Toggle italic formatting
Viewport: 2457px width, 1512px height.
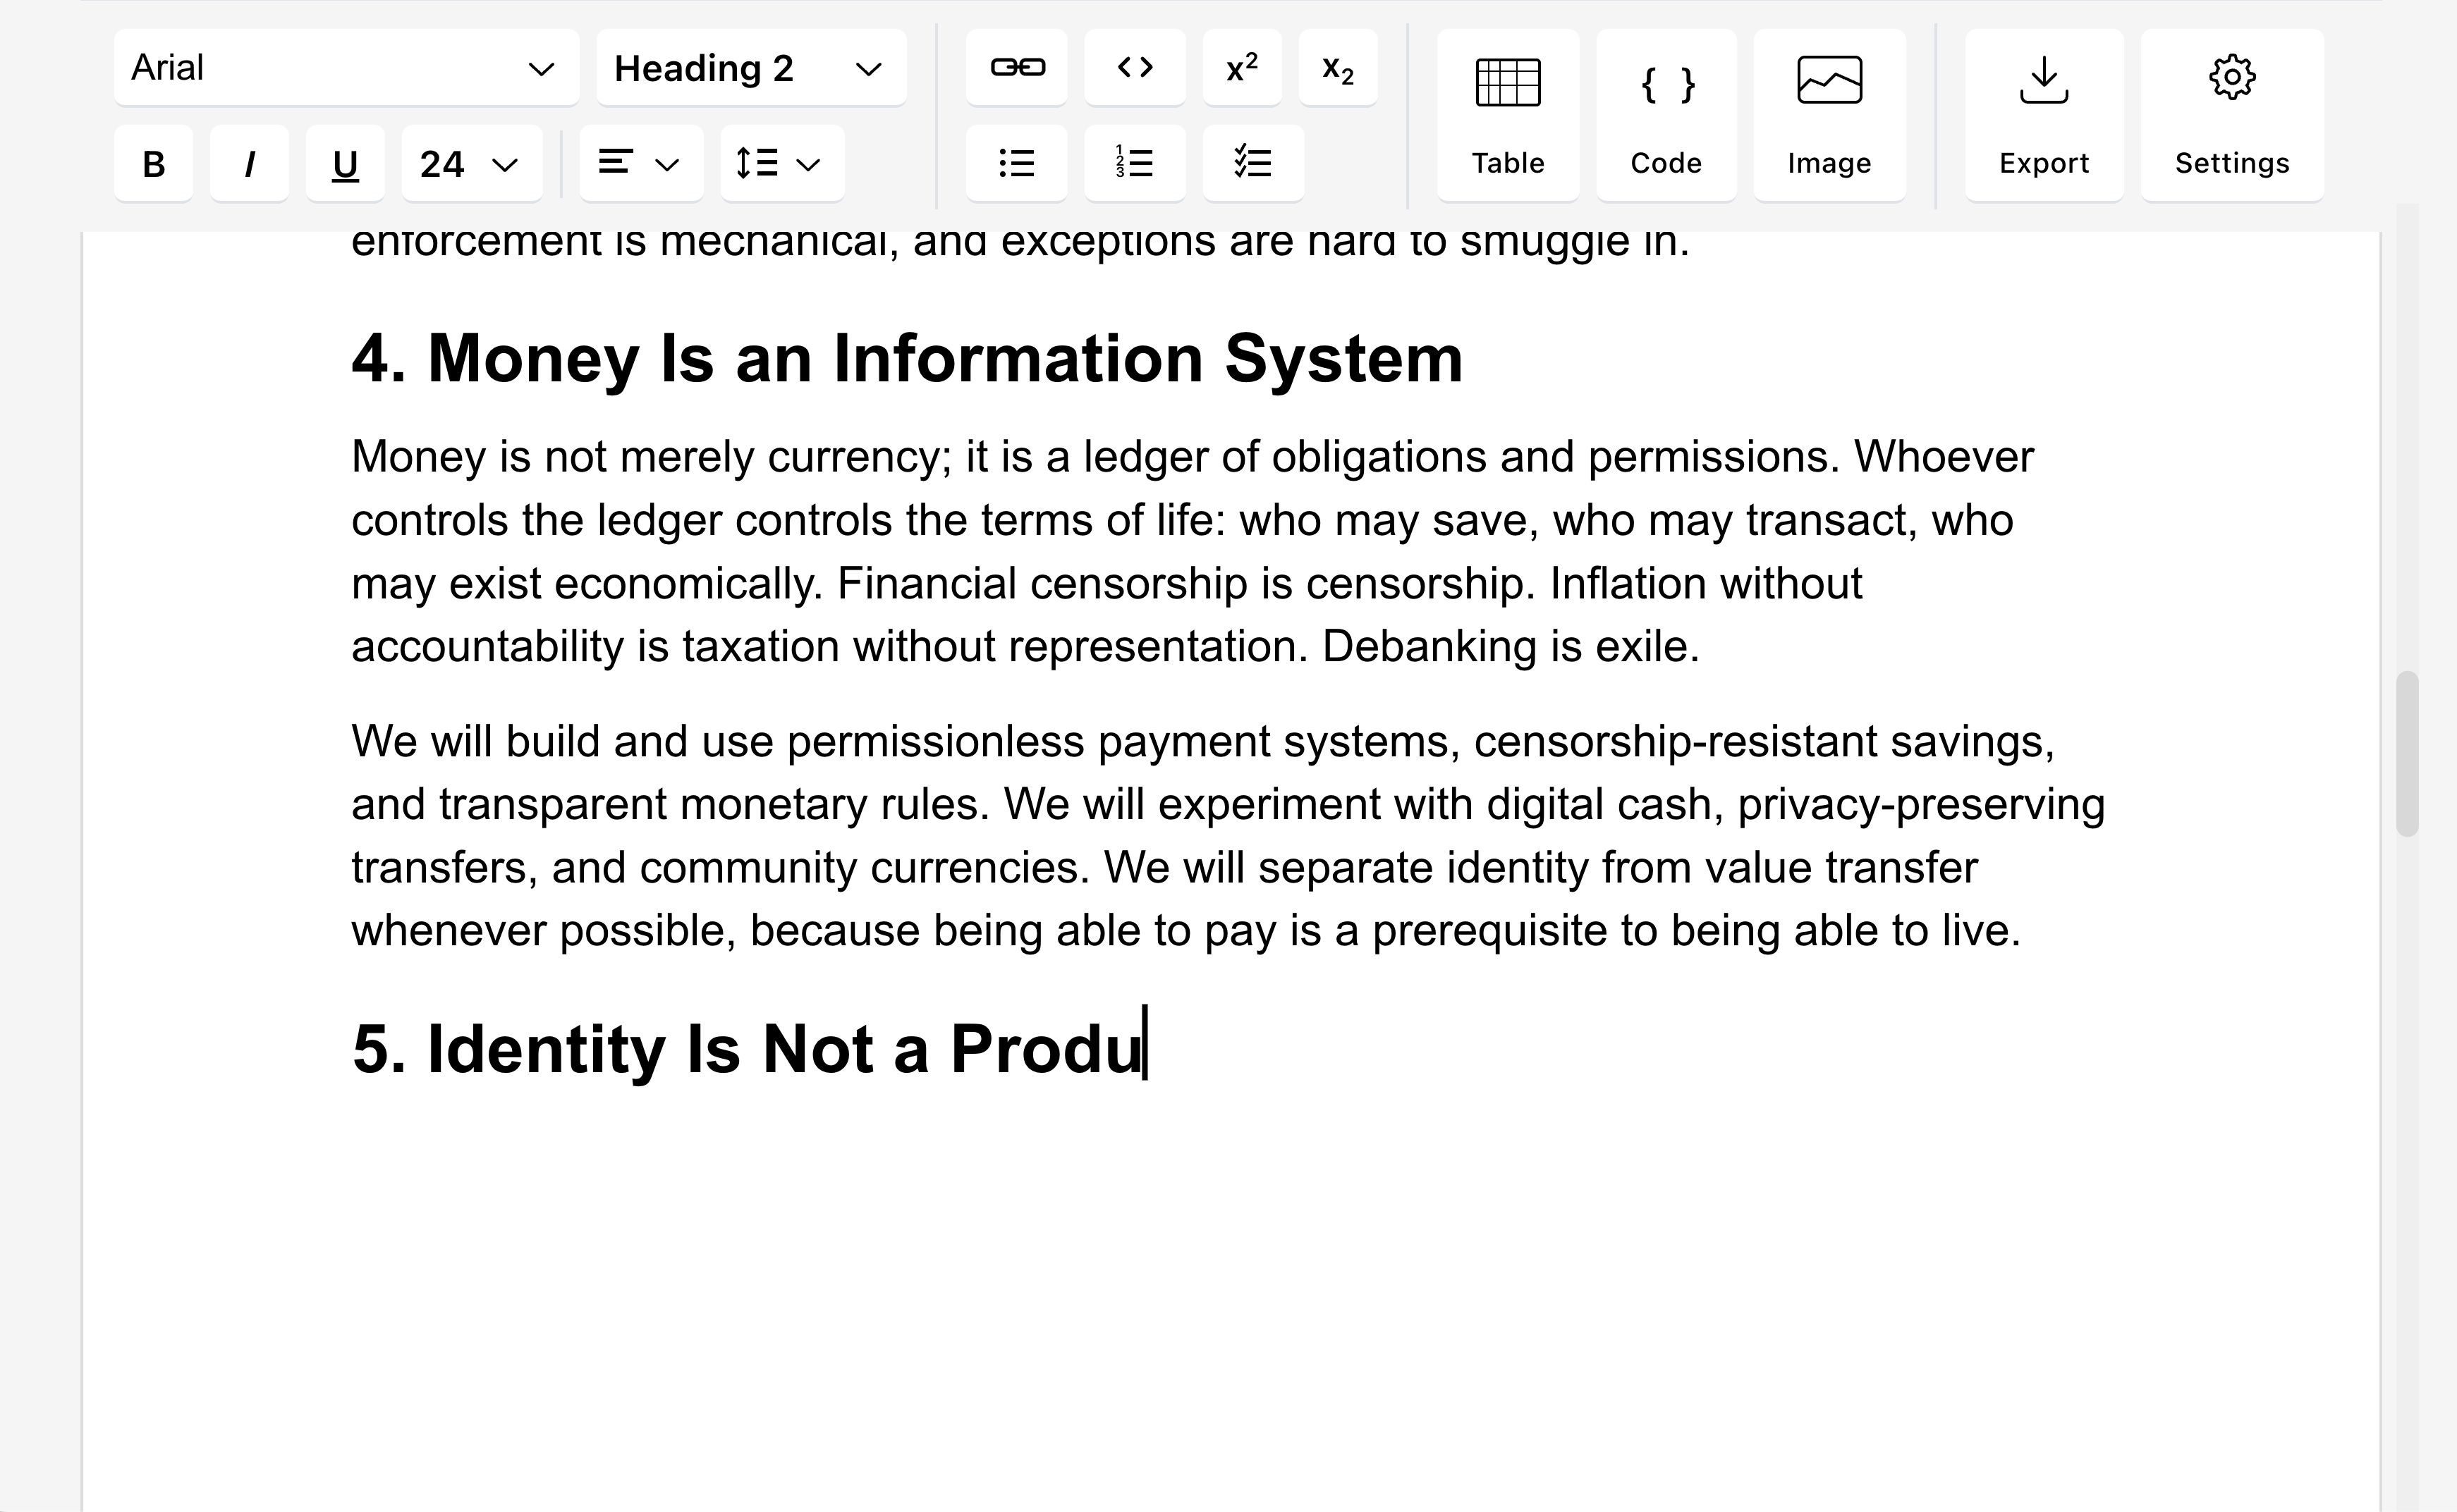coord(249,163)
